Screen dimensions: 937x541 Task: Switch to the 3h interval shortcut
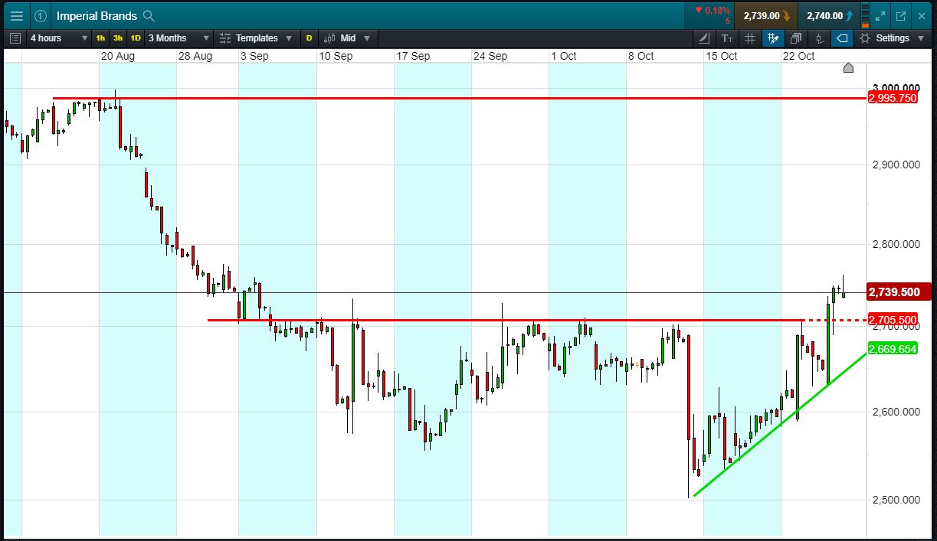pyautogui.click(x=117, y=37)
